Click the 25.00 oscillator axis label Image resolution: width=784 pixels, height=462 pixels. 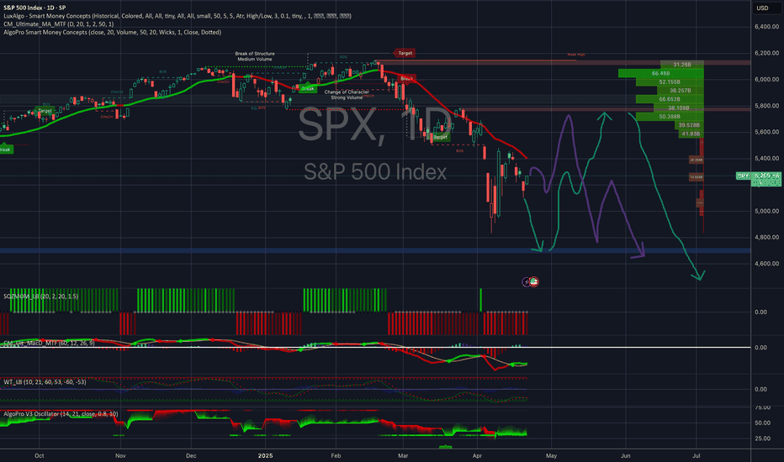pyautogui.click(x=762, y=438)
